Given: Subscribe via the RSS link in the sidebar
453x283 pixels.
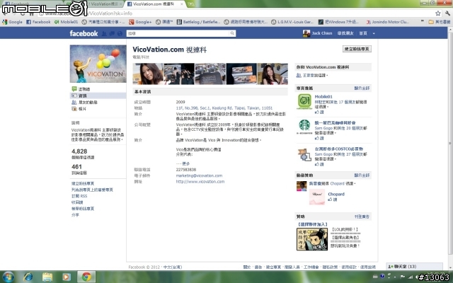Looking at the screenshot, I should (x=79, y=196).
